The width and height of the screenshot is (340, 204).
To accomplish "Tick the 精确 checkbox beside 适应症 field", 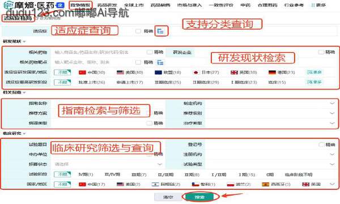I will tap(138, 31).
